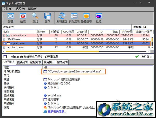Expand the audiodg.exe tree node
This screenshot has width=156, height=118.
(4, 48)
